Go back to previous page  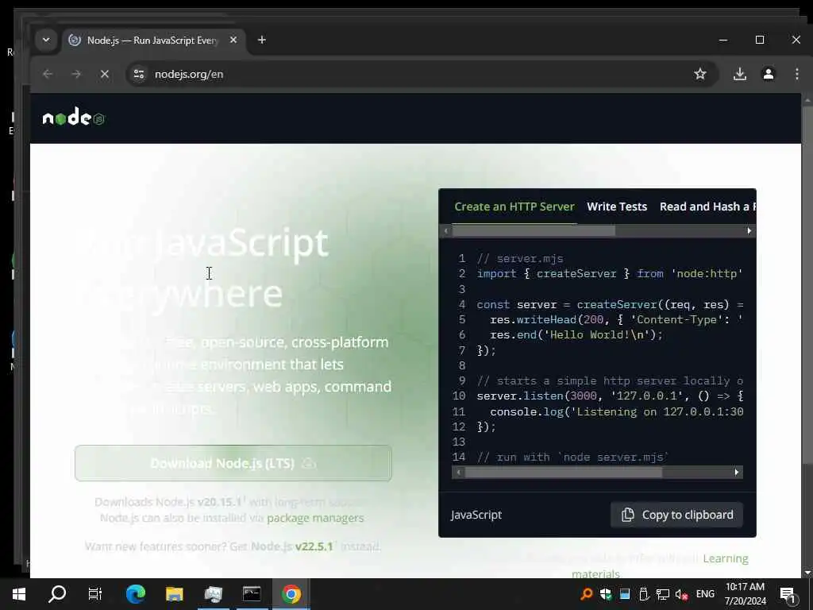tap(48, 74)
